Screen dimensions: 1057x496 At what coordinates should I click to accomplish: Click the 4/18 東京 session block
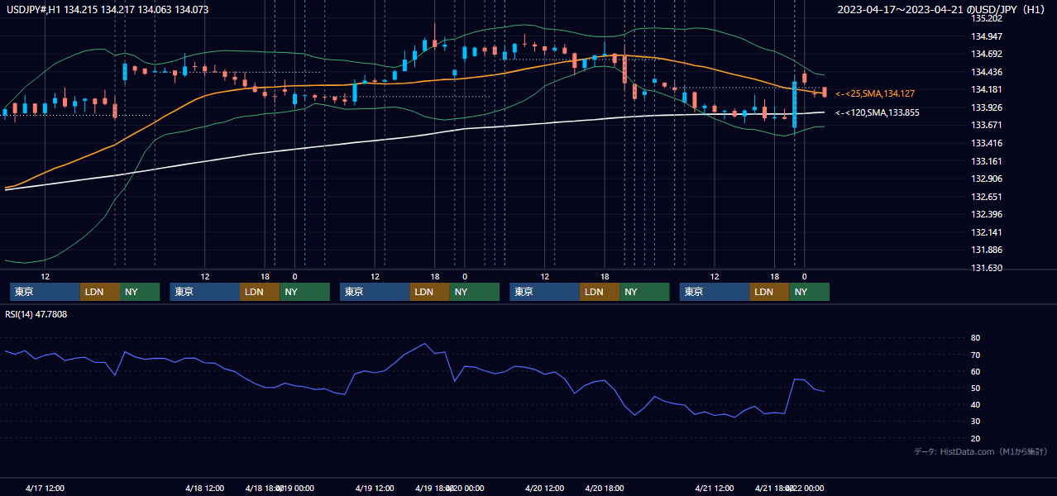(x=205, y=292)
